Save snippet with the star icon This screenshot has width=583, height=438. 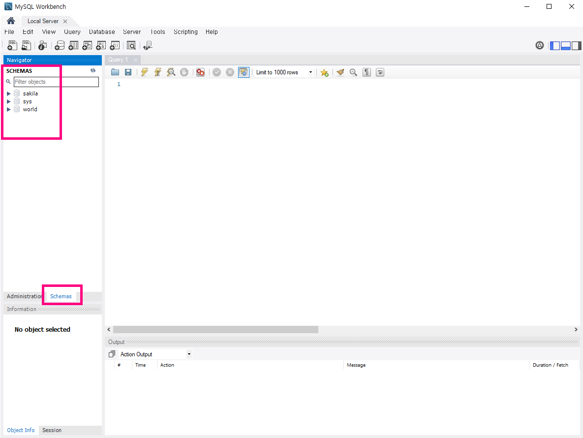324,72
